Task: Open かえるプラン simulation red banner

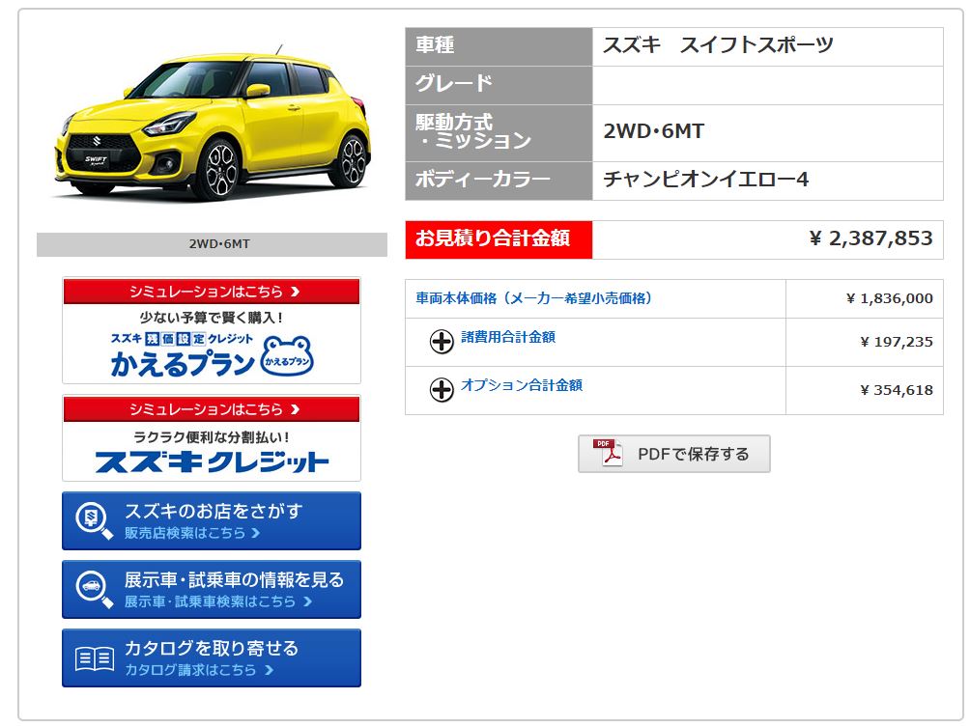Action: pos(212,292)
